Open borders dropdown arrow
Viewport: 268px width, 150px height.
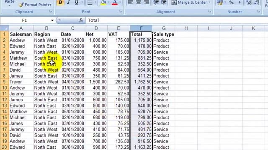point(95,2)
